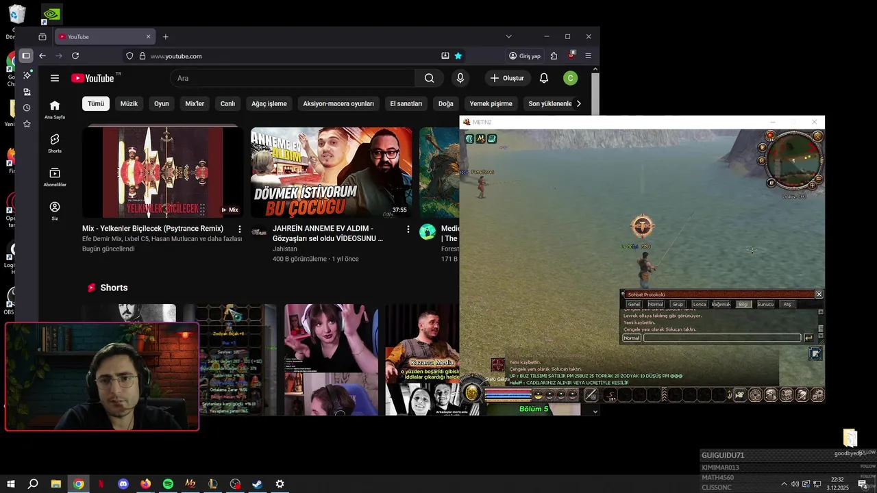The height and width of the screenshot is (493, 877).
Task: Click the Metin2 M logo status icon
Action: coord(480,139)
